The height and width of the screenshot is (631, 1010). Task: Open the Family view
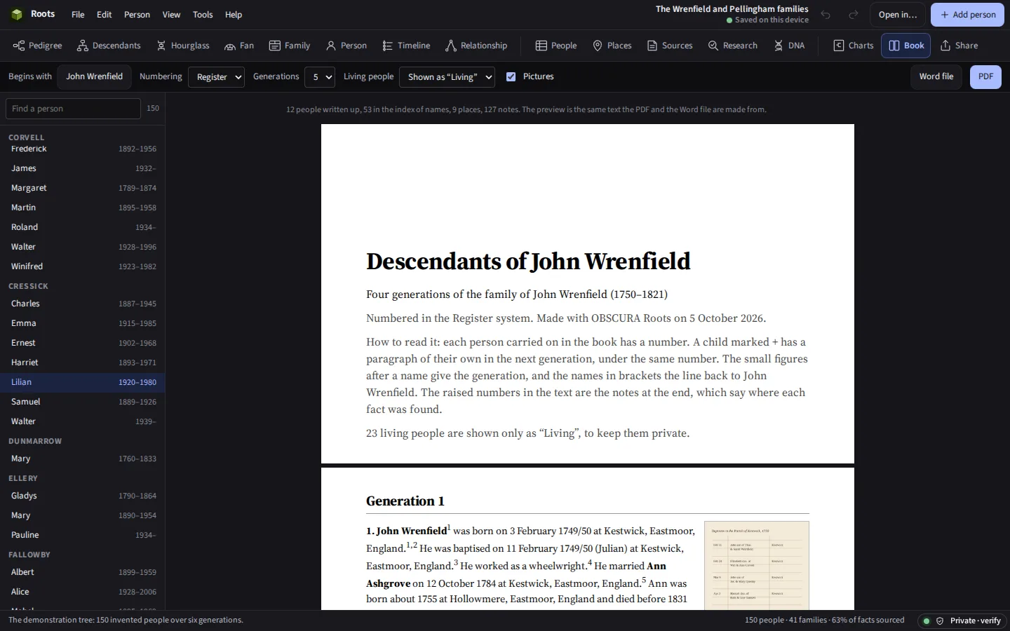point(290,46)
